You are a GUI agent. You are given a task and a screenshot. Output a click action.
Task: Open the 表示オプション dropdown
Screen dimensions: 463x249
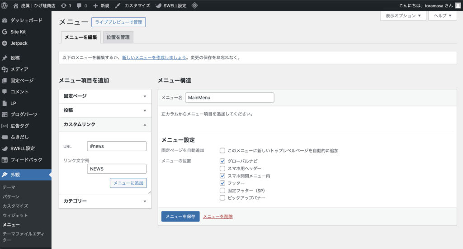403,15
